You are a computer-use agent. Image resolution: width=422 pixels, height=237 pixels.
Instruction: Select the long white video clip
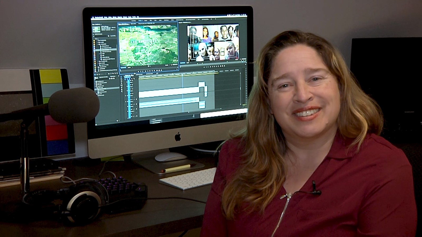169,93
